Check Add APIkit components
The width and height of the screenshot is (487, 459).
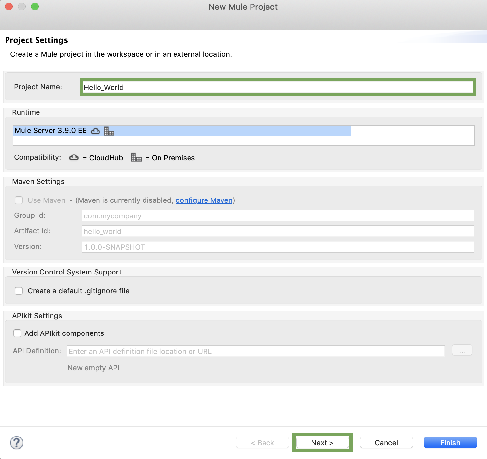[17, 333]
